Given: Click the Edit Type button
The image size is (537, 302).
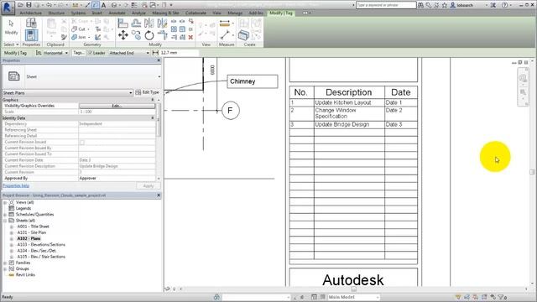Looking at the screenshot, I should [148, 92].
